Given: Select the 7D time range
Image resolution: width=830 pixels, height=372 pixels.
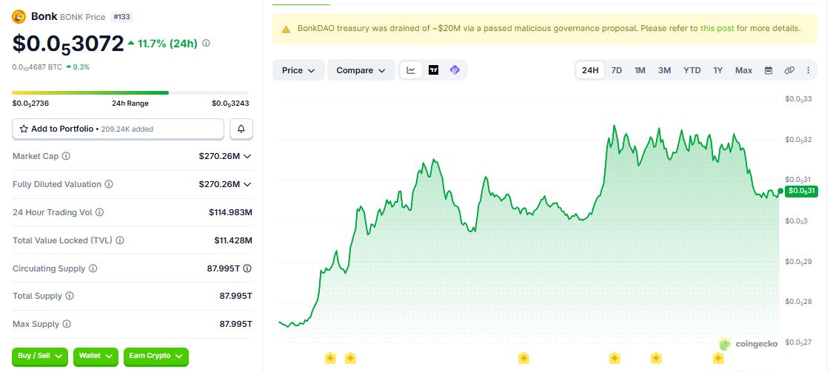Looking at the screenshot, I should coord(617,70).
